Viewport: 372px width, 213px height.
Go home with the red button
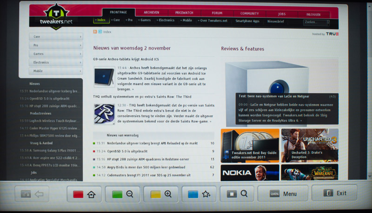click(84, 194)
